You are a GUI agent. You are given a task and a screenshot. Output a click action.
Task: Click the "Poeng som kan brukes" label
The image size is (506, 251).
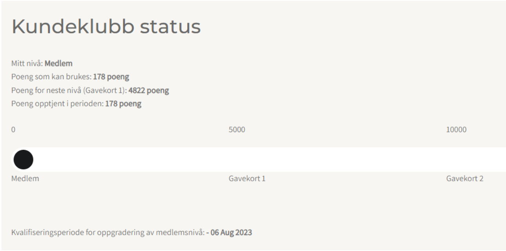[x=51, y=77]
